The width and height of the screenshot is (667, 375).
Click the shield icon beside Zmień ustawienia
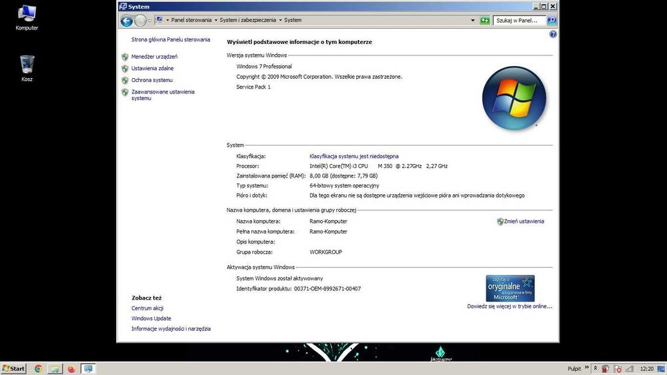(x=500, y=222)
